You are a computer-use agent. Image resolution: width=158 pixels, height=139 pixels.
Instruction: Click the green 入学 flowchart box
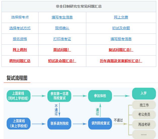pyautogui.click(x=143, y=93)
